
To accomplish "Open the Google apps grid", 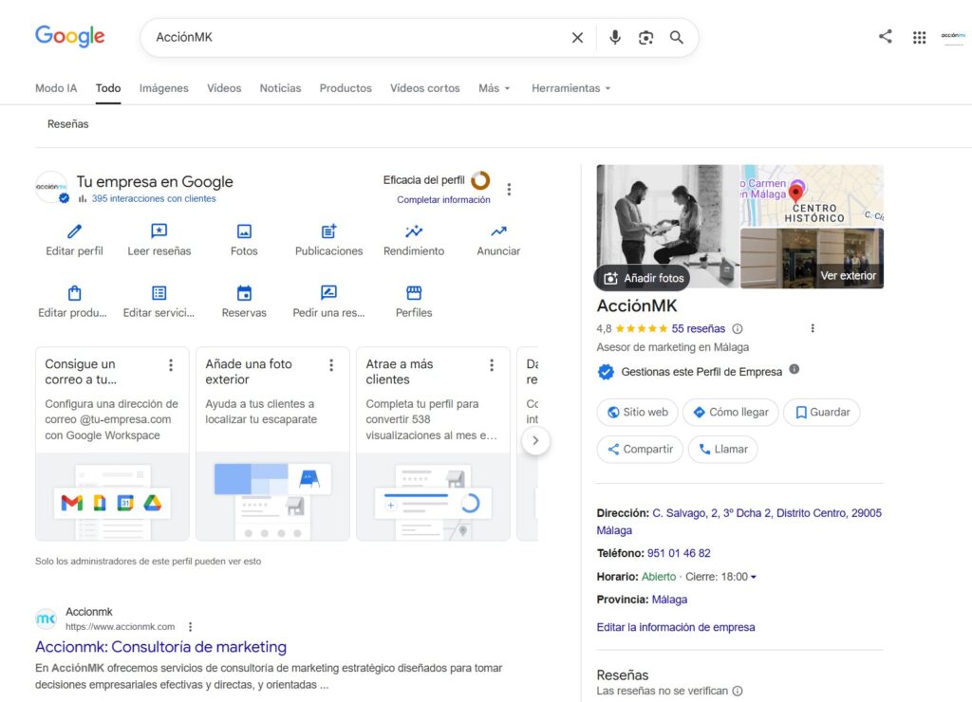I will pos(919,37).
